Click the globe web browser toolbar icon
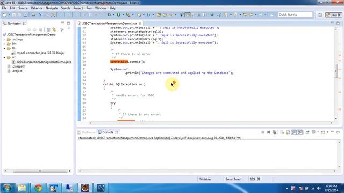The width and height of the screenshot is (344, 193). pos(212,14)
